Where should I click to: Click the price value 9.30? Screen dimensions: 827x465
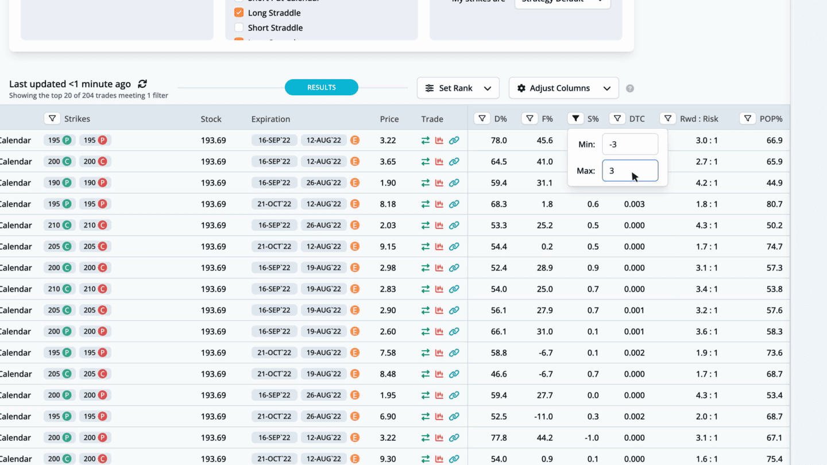pyautogui.click(x=388, y=459)
